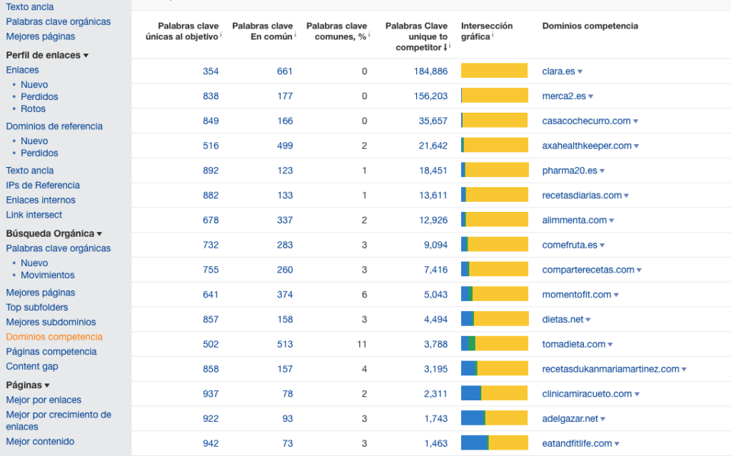
Task: Open Perdidos under Enlaces
Action: pyautogui.click(x=39, y=96)
